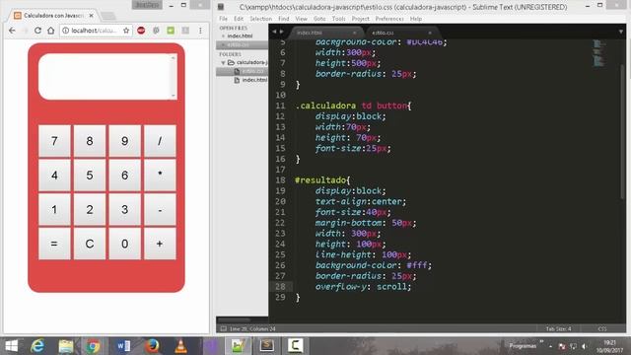Open Sublime Text File menu
Viewport: 631px width, 355px height.
pos(223,19)
